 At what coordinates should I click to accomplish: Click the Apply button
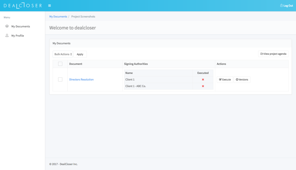80,54
